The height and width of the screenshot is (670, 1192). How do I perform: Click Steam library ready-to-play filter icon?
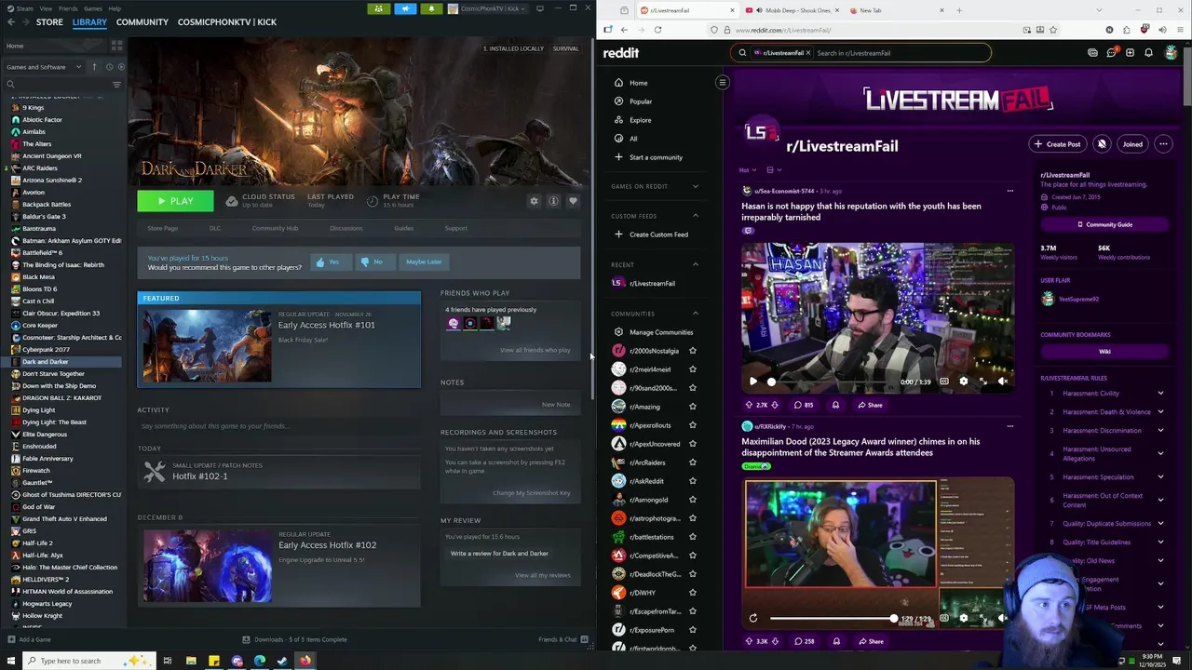coord(121,67)
